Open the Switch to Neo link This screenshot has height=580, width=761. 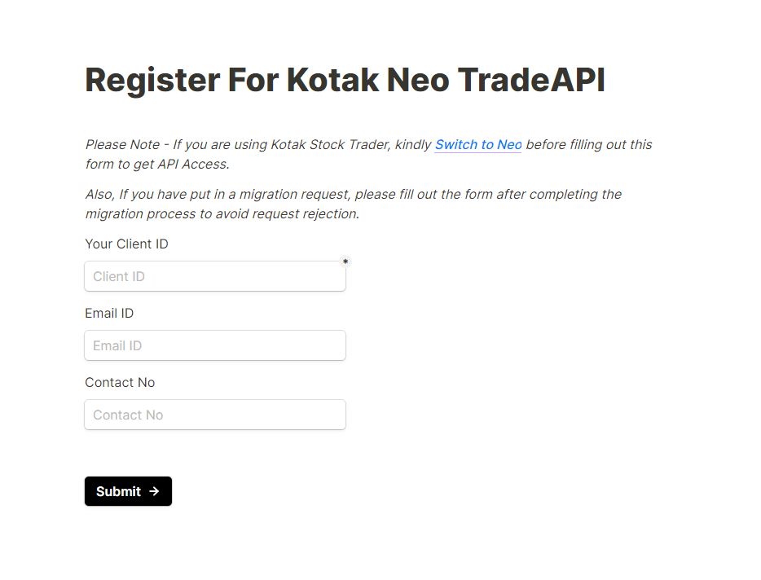[478, 145]
